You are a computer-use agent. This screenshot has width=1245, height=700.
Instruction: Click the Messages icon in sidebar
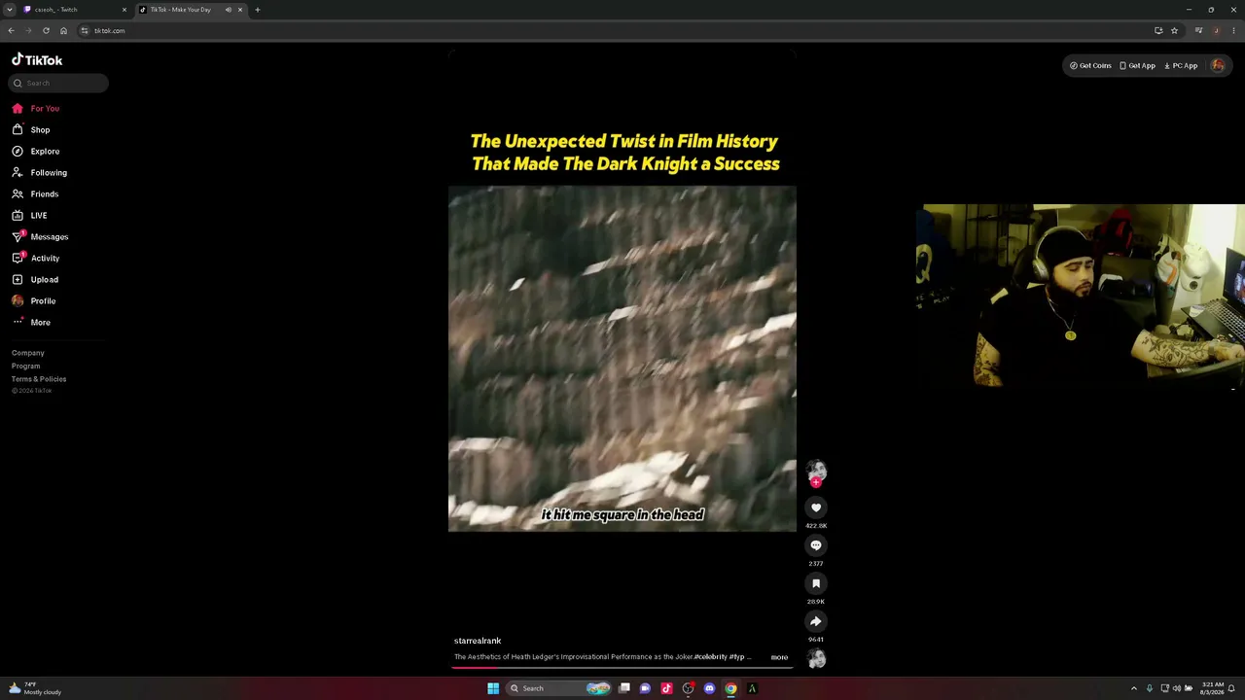18,237
